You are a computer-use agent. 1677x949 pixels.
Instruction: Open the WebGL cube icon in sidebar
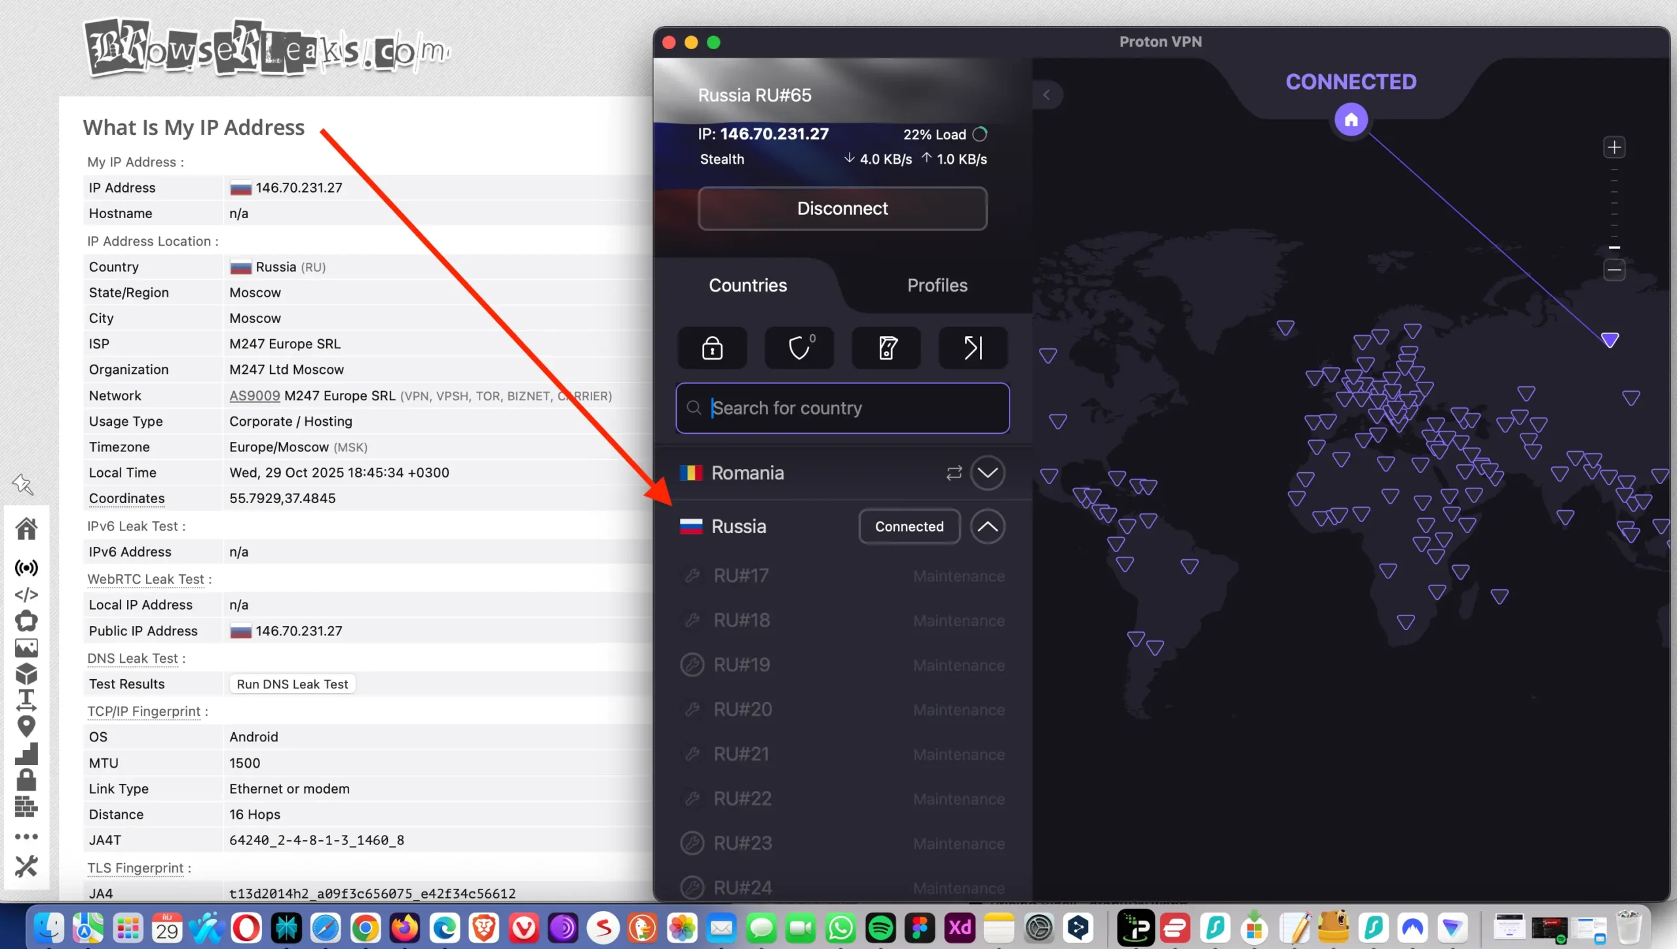[26, 673]
